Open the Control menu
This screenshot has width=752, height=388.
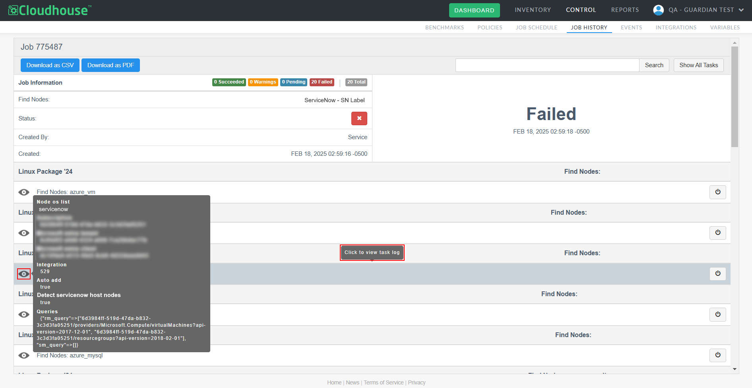[x=581, y=10]
